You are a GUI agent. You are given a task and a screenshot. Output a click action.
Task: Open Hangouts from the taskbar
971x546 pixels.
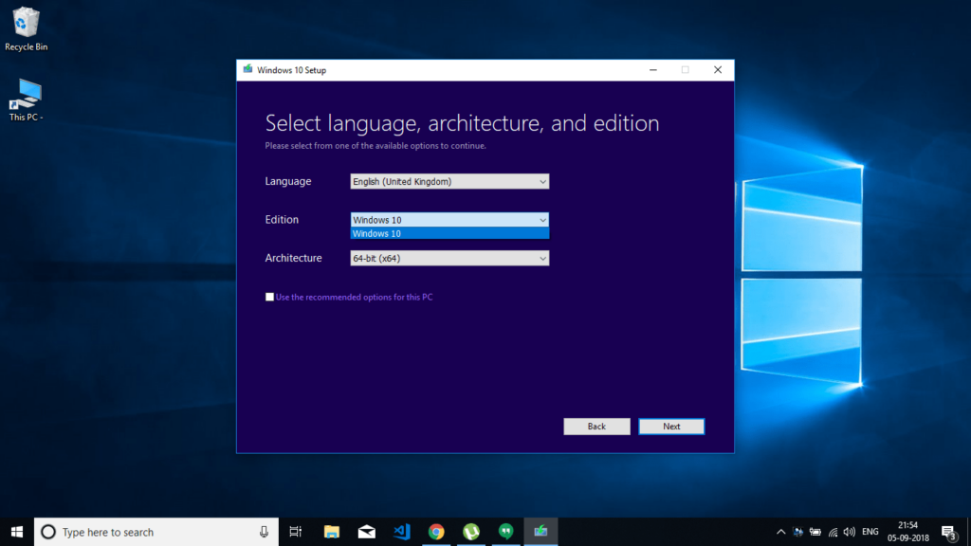(506, 532)
